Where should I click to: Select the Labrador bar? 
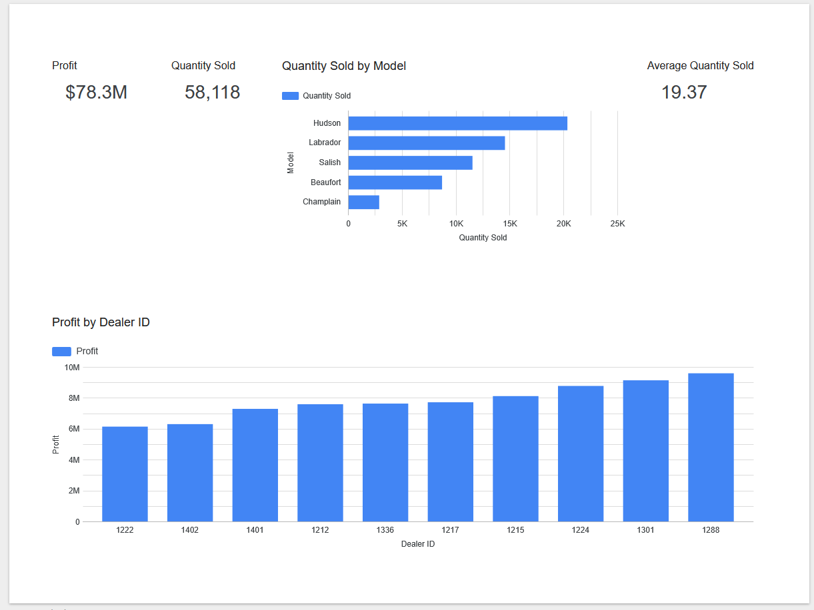(426, 143)
